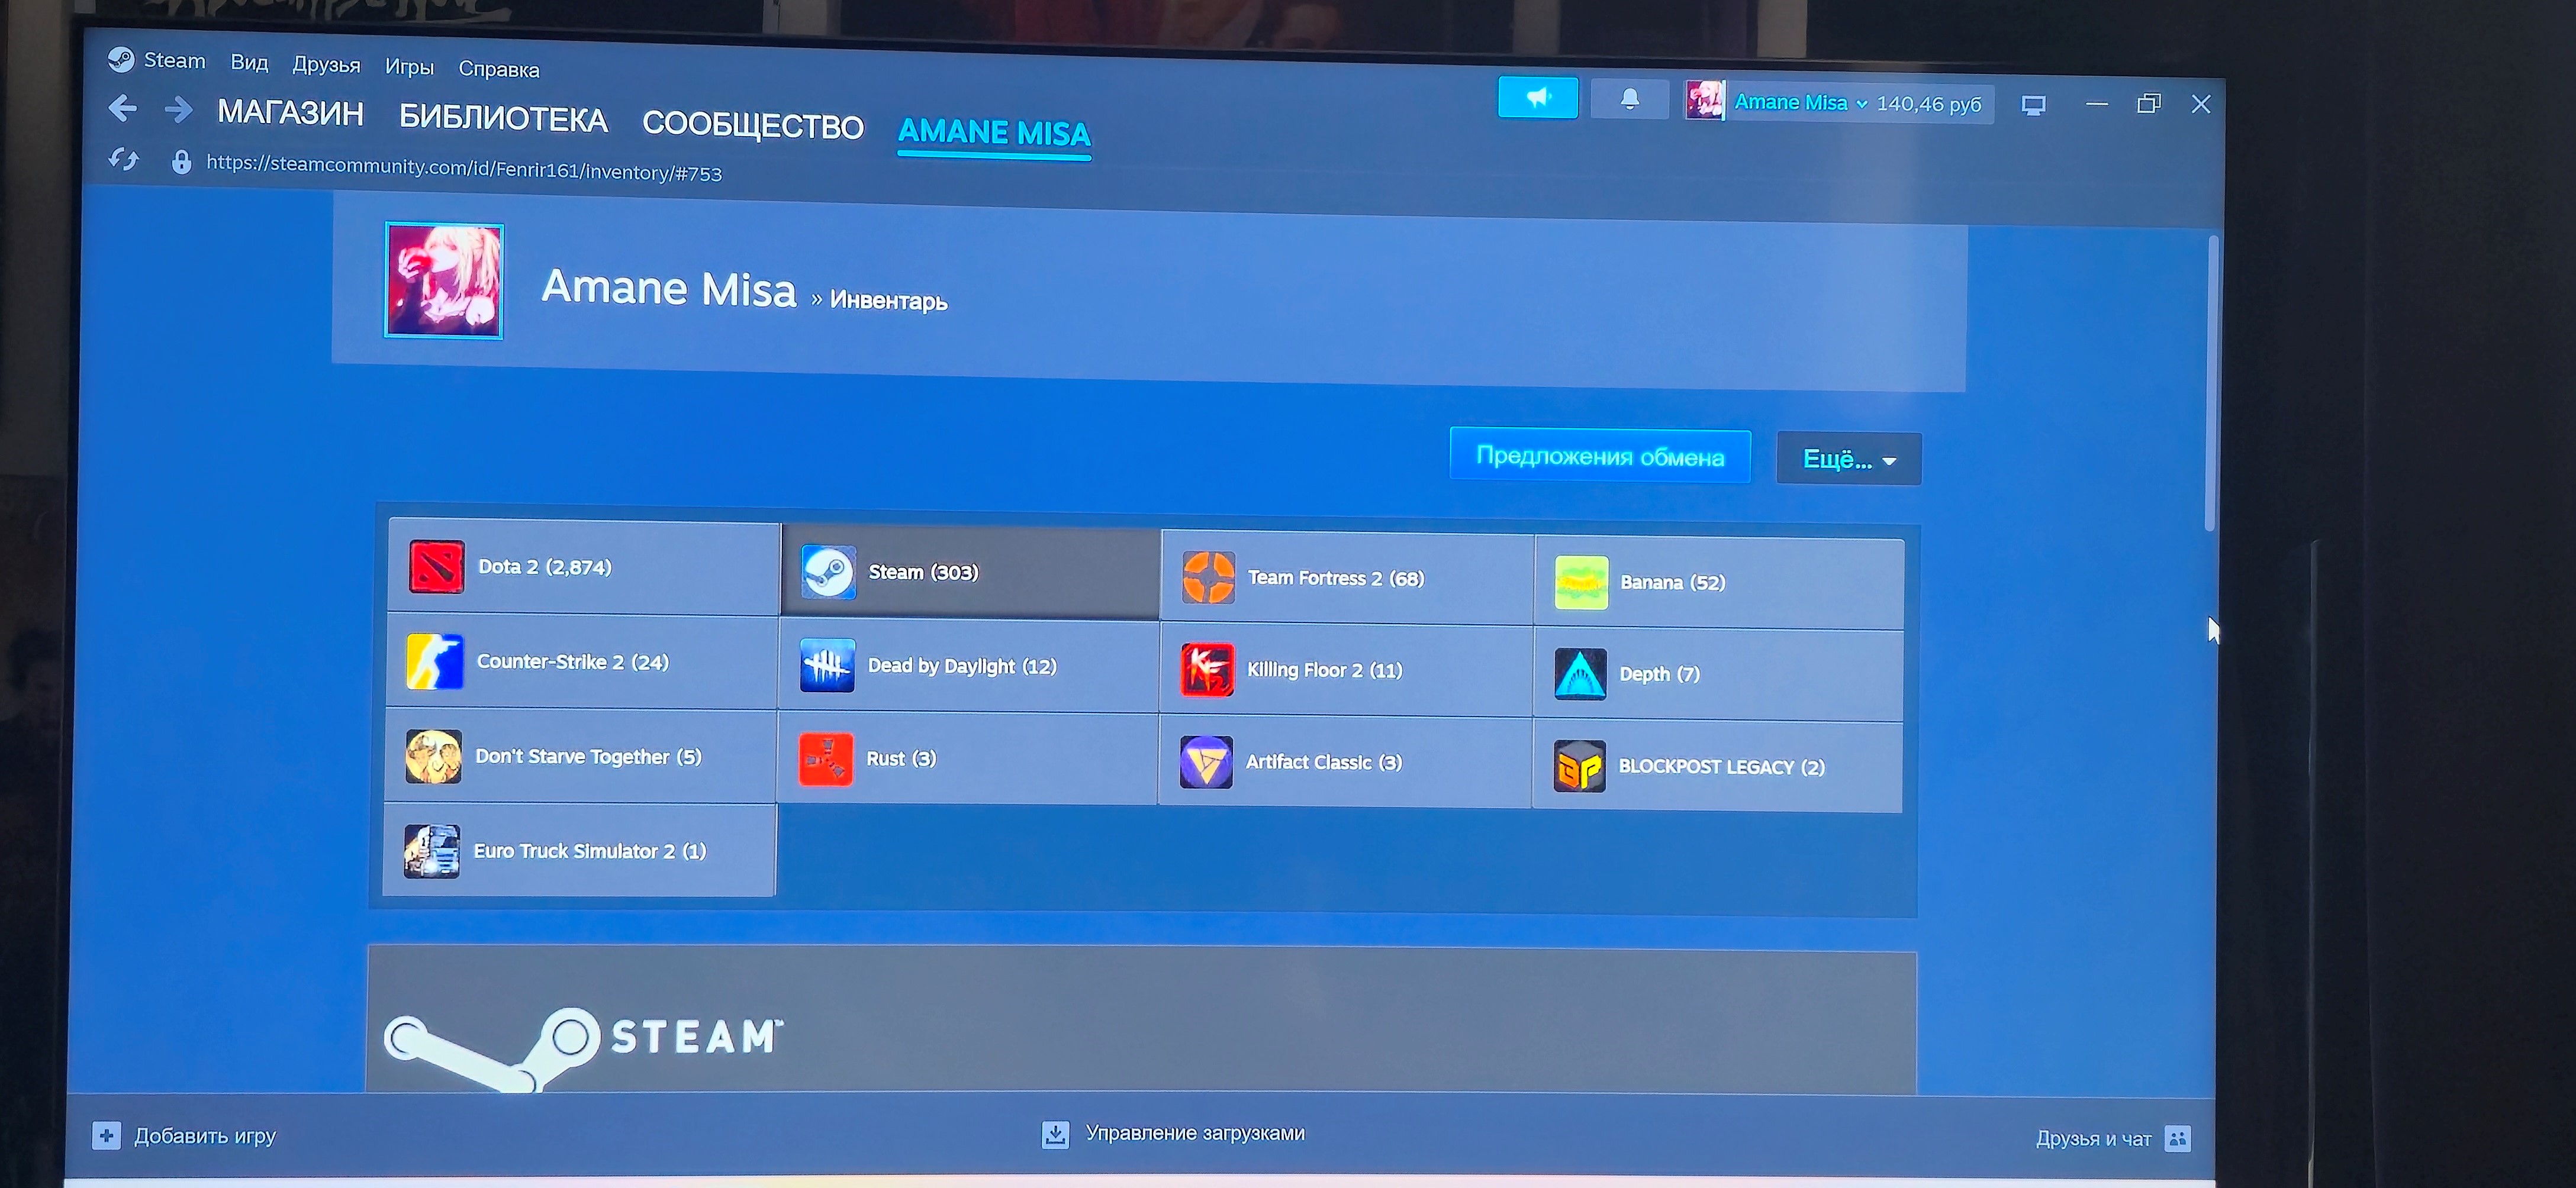Click download manager icon
The height and width of the screenshot is (1188, 2576).
1055,1134
